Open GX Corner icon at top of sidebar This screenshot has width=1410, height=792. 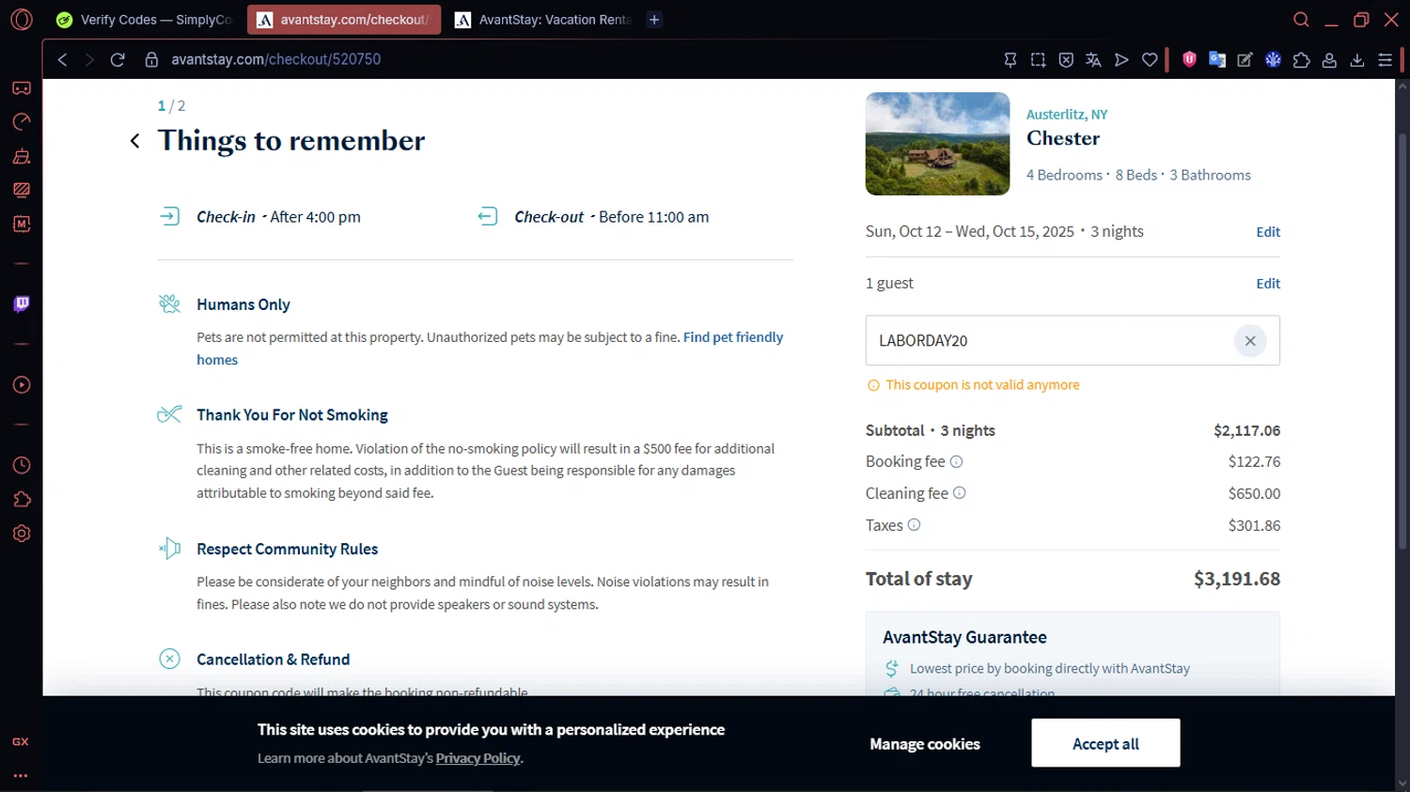click(x=22, y=88)
